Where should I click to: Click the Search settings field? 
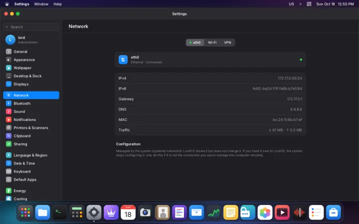(31, 27)
